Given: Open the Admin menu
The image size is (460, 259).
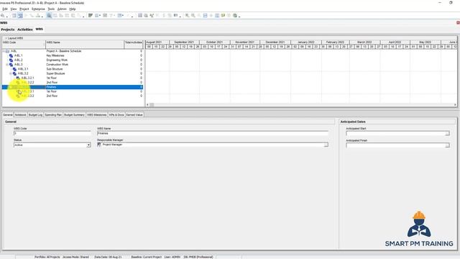Looking at the screenshot, I should coord(62,9).
